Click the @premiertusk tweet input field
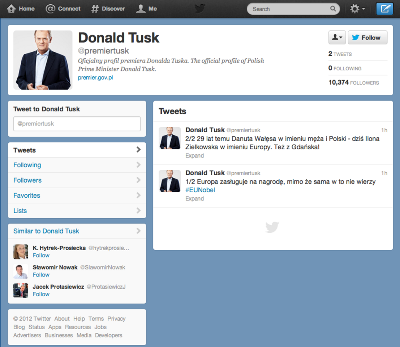The width and height of the screenshot is (400, 347). 77,124
